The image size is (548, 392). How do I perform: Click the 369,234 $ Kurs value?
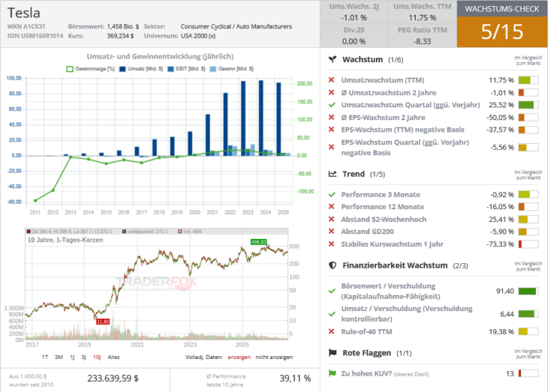pos(120,36)
